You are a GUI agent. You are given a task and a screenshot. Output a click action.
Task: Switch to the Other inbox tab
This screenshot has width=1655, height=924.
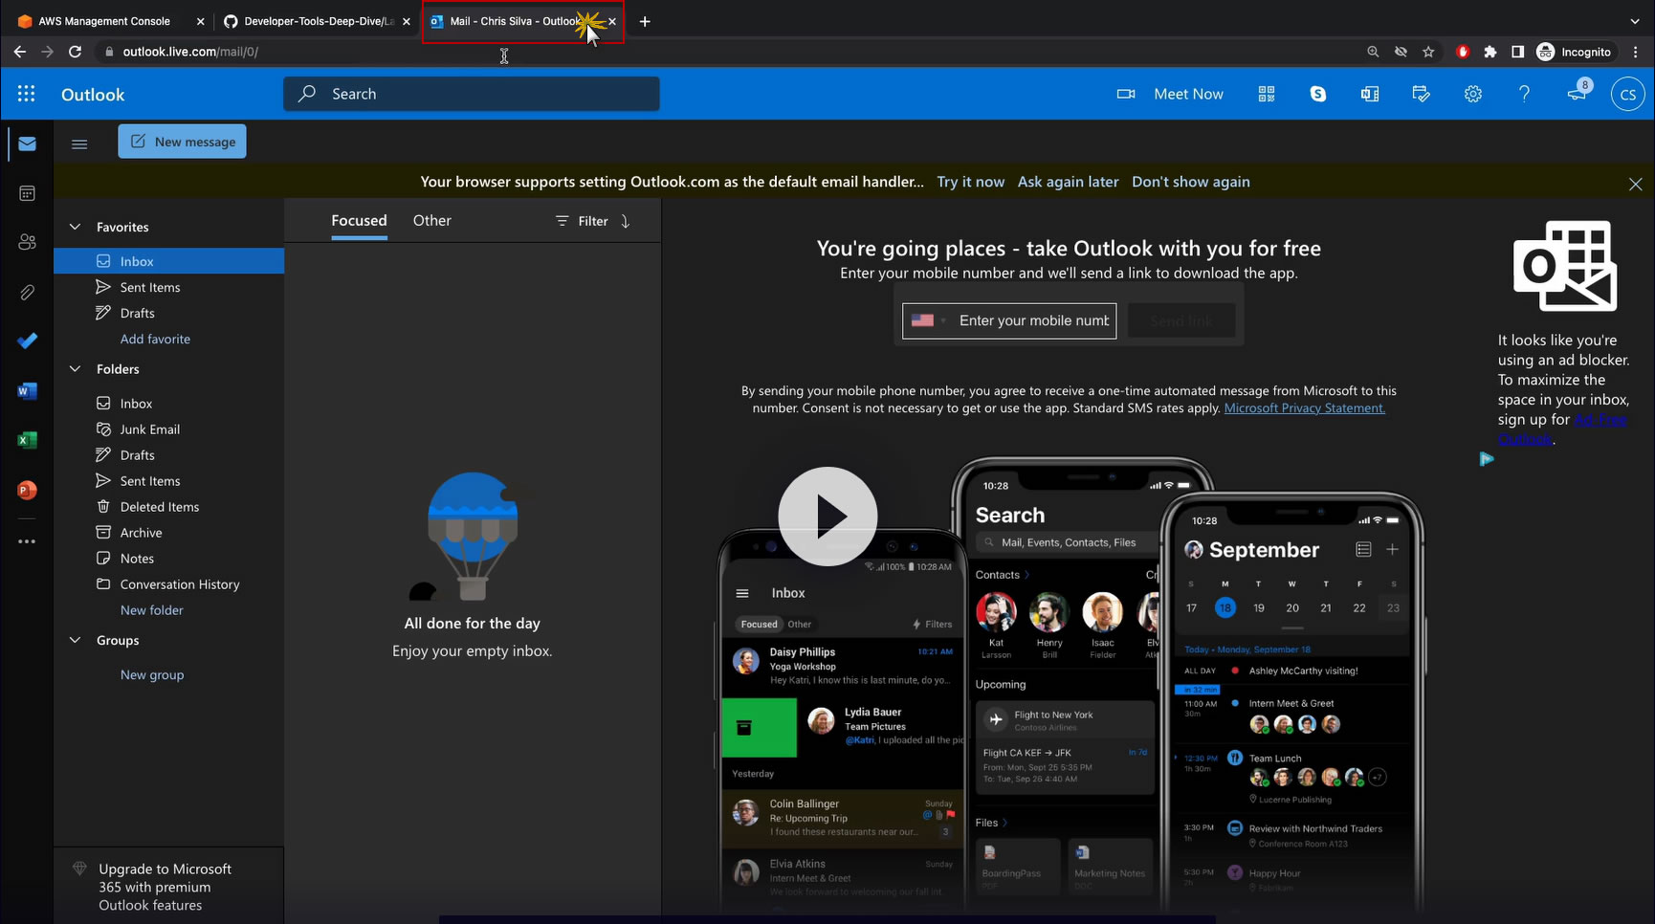pyautogui.click(x=431, y=221)
